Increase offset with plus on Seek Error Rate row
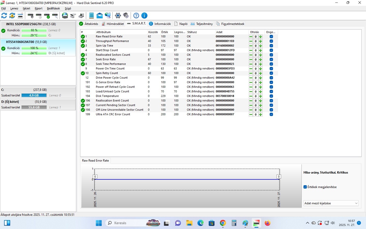Screen dimensions: 366x229 click(261, 60)
